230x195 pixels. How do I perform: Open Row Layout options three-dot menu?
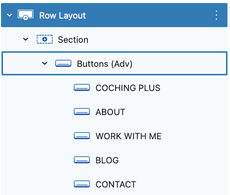point(216,15)
